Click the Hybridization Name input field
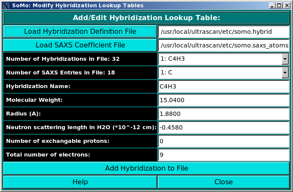Image resolution: width=293 pixels, height=192 pixels. pyautogui.click(x=224, y=86)
